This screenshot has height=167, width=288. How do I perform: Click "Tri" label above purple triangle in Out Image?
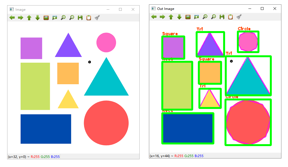tap(200, 29)
